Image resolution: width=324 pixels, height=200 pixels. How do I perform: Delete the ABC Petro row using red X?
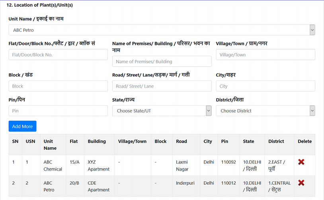pos(301,182)
